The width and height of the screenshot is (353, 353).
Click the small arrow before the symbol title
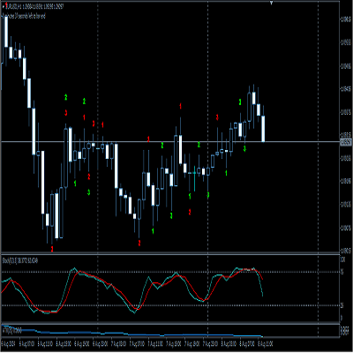(x=3, y=6)
